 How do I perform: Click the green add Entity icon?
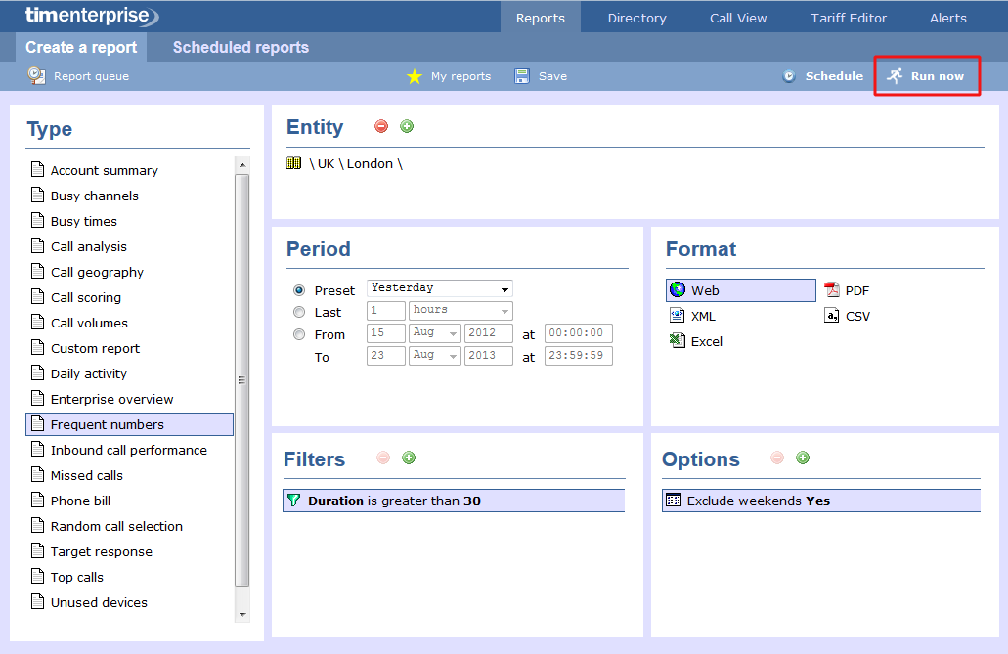[407, 126]
